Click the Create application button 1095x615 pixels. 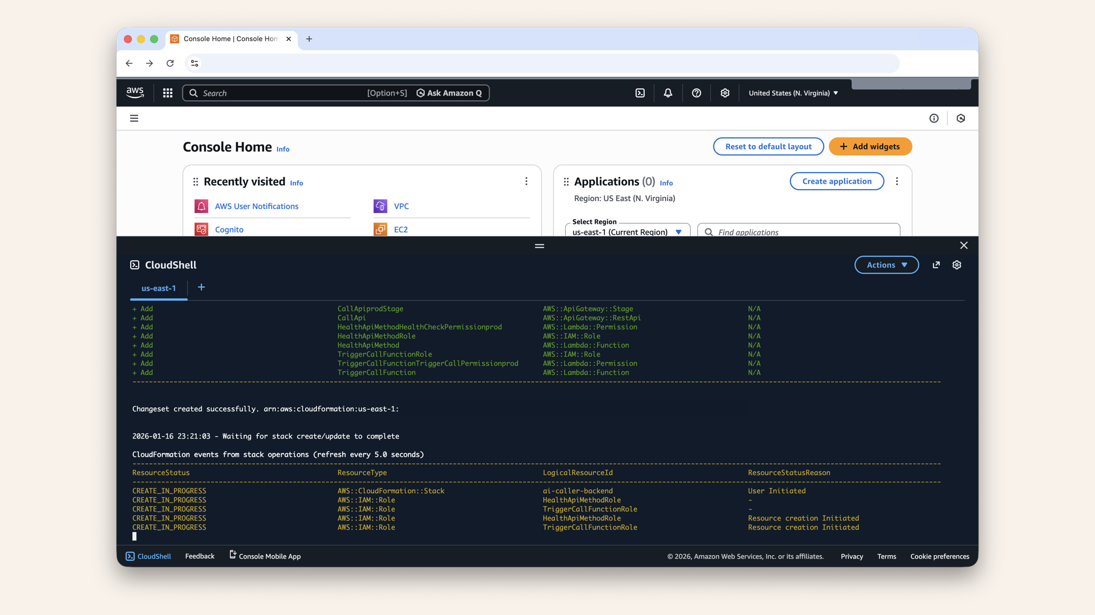click(x=837, y=181)
